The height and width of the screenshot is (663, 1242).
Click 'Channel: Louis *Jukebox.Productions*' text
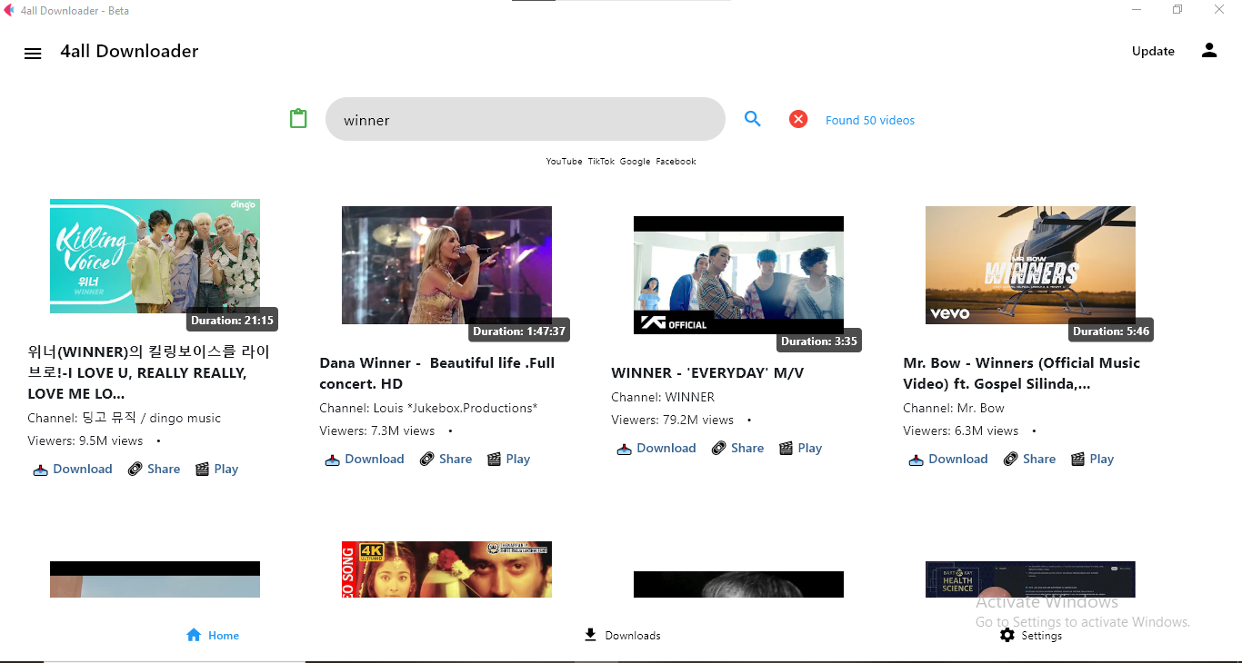(428, 409)
